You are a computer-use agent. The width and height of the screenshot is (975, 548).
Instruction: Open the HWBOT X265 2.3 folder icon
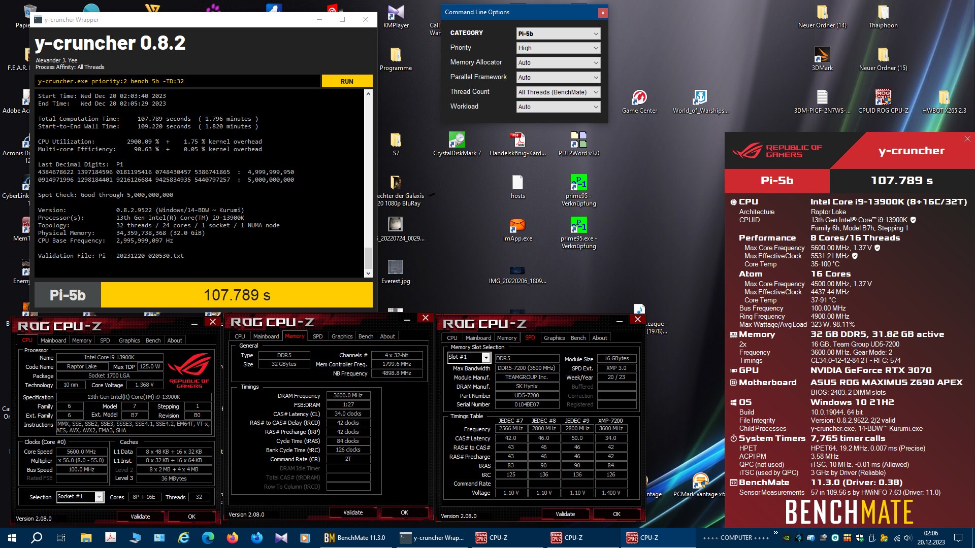point(944,101)
